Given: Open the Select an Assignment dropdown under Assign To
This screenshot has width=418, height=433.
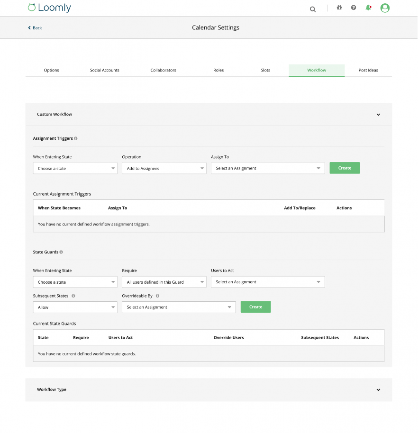Looking at the screenshot, I should point(267,168).
